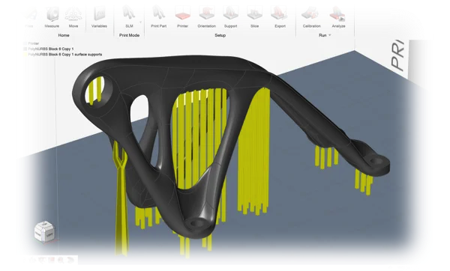Launch the Slice tool

click(254, 17)
